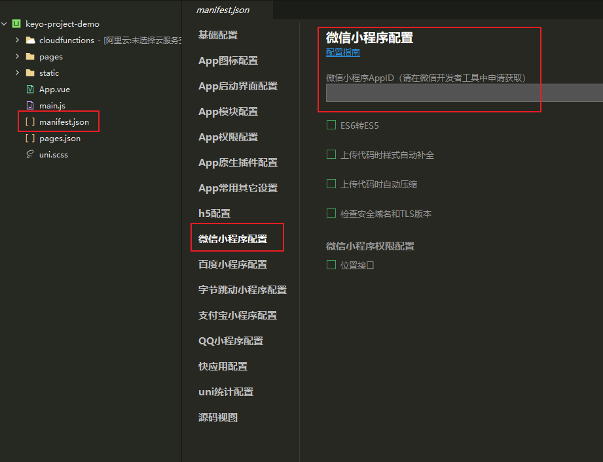Open 快应用配置 section
This screenshot has height=462, width=603.
(x=223, y=367)
